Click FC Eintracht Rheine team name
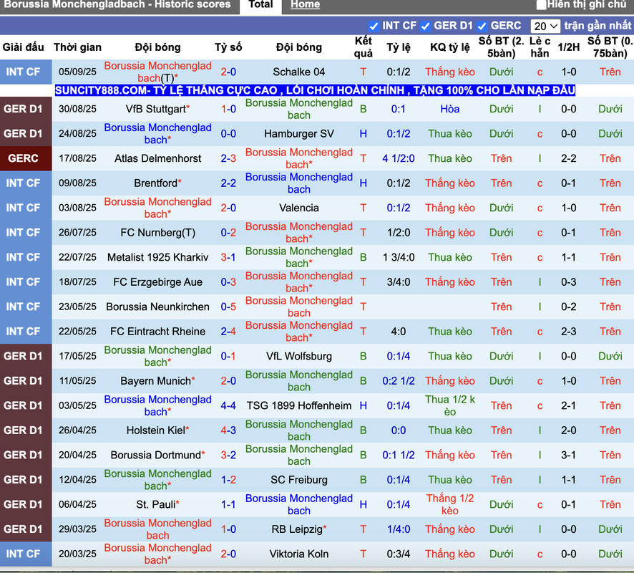Viewport: 634px width, 573px height. tap(157, 332)
